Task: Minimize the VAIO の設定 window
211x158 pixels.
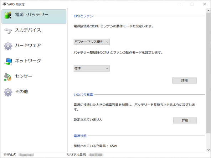Action: coord(180,4)
